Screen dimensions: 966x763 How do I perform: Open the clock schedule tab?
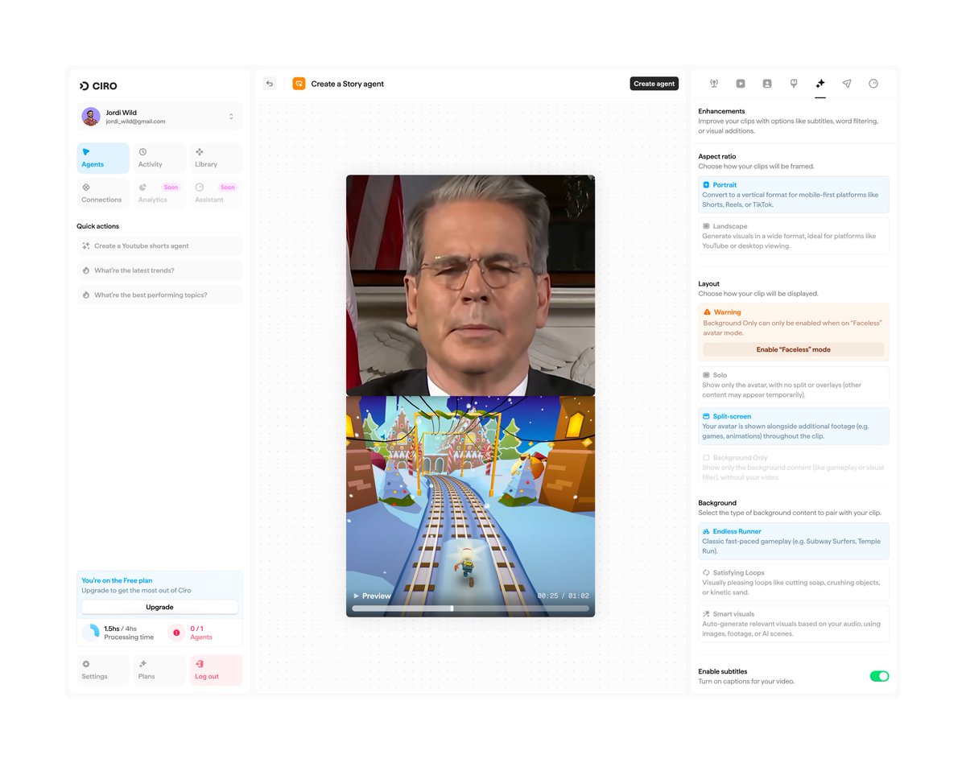(873, 84)
